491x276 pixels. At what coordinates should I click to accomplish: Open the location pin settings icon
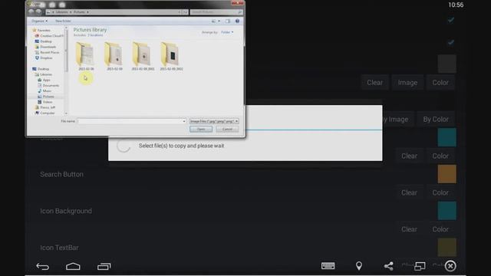pos(359,266)
